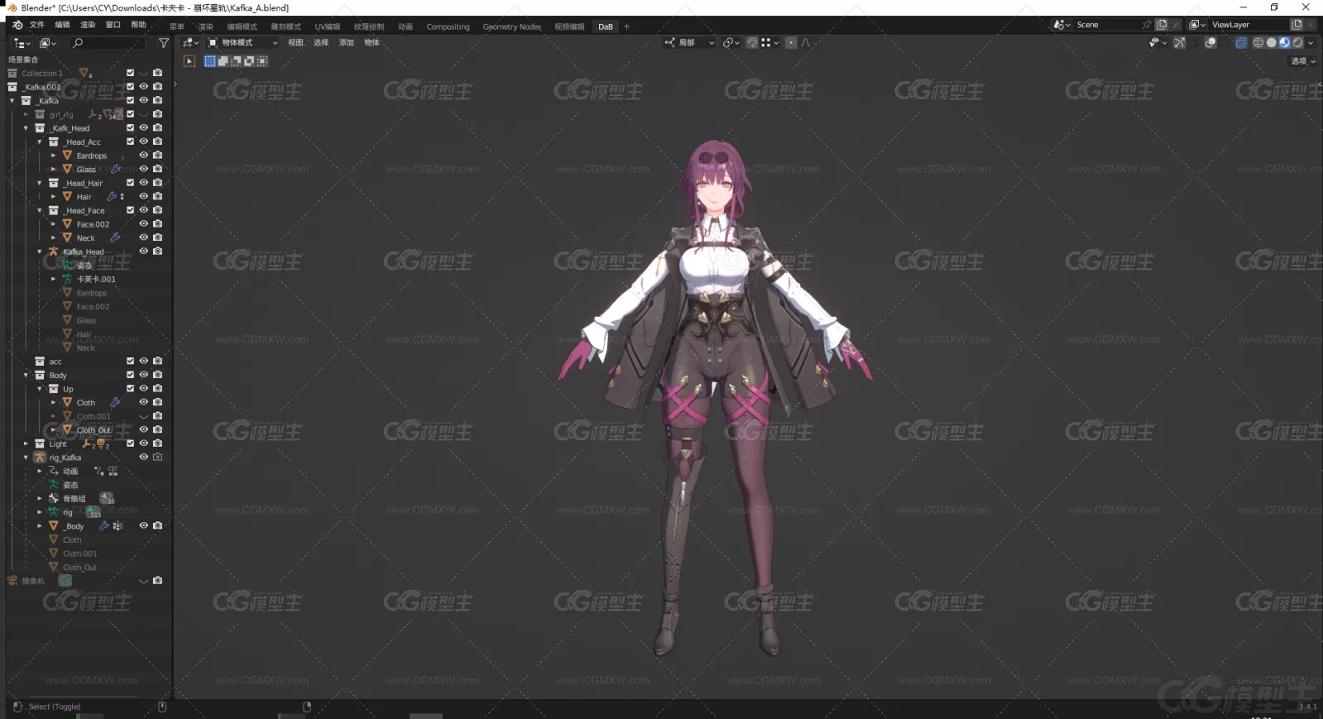This screenshot has width=1323, height=719.
Task: Switch to material preview shading icon
Action: [1284, 43]
